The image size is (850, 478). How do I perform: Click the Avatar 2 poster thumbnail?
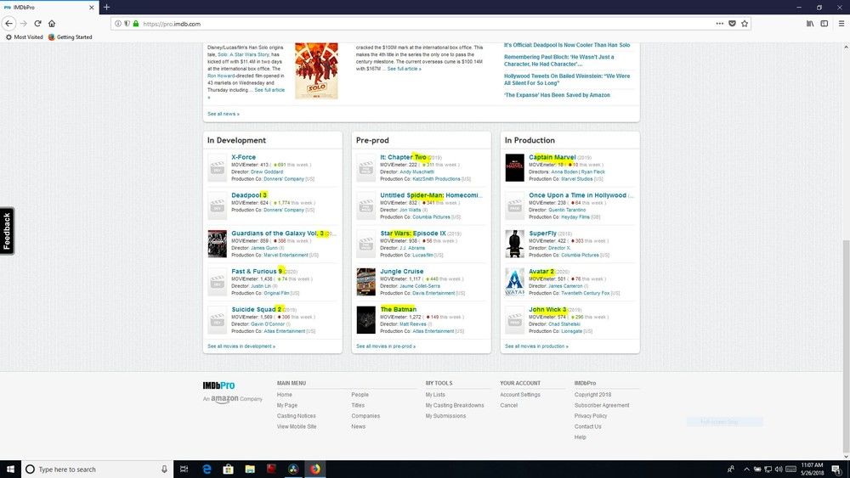click(x=514, y=282)
